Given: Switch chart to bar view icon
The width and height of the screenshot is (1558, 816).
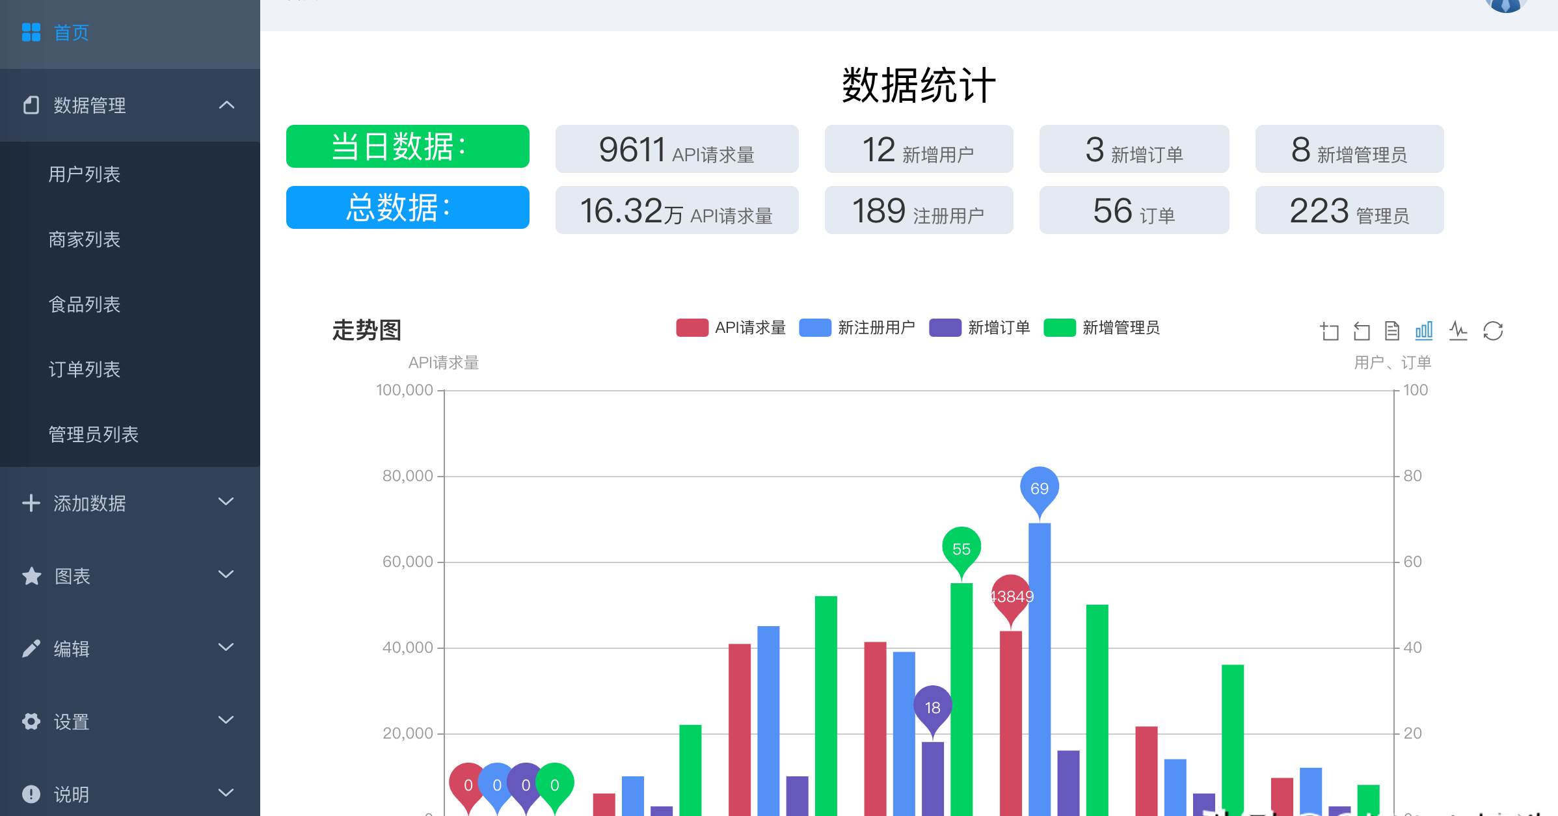Looking at the screenshot, I should coord(1424,331).
